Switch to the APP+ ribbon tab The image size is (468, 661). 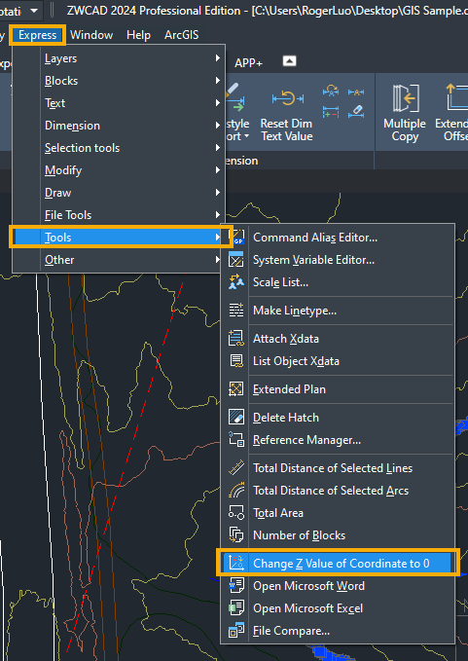[x=248, y=63]
